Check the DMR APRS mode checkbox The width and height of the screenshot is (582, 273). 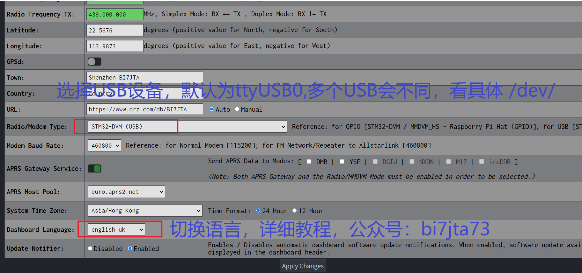pyautogui.click(x=309, y=162)
